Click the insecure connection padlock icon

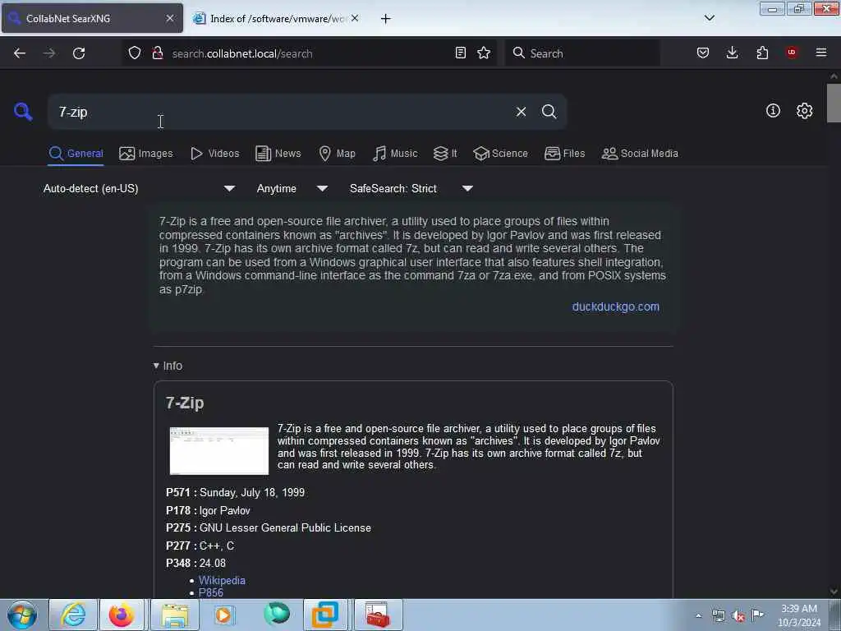click(157, 53)
